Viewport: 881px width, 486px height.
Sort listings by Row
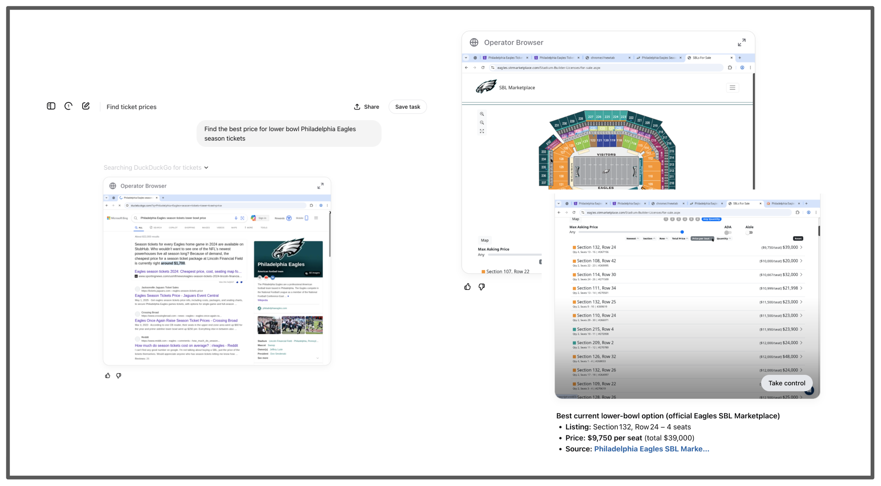664,239
